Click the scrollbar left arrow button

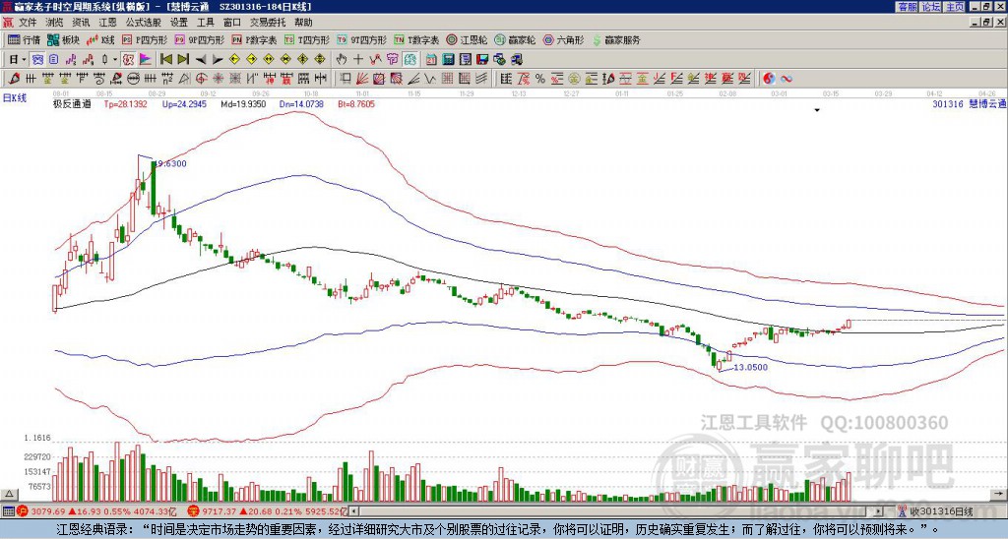(353, 511)
